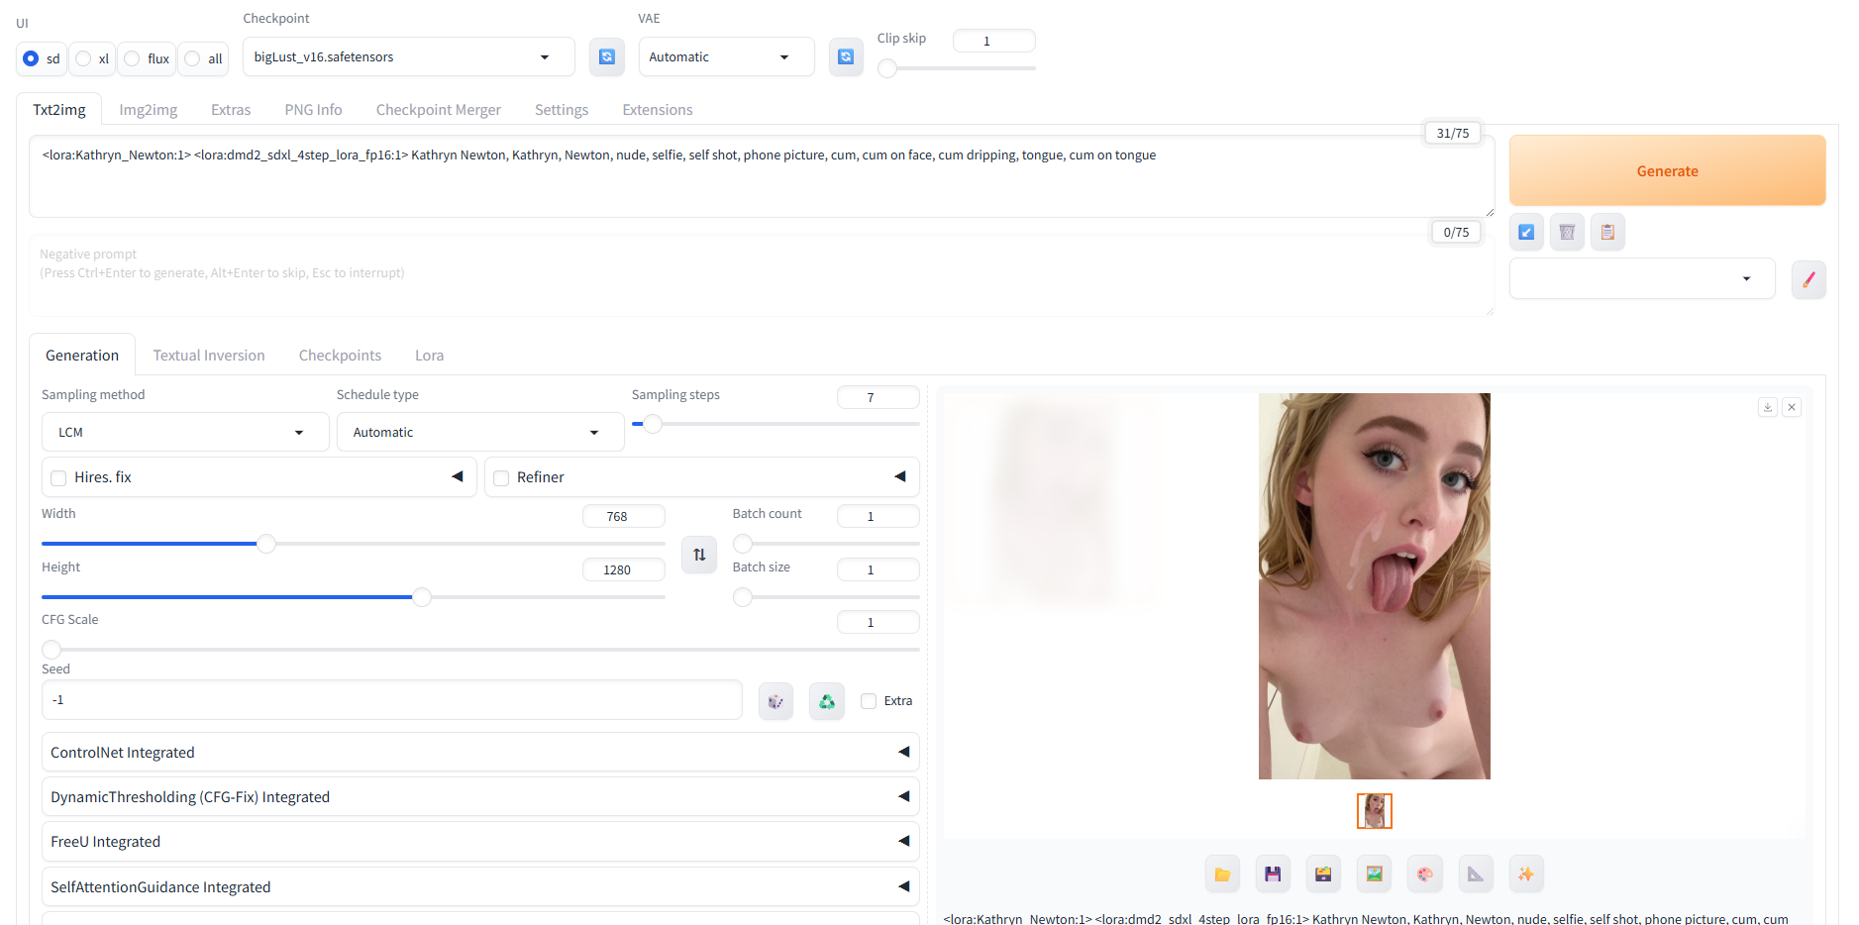Open the Checkpoint Merger tab
This screenshot has width=1859, height=925.
pyautogui.click(x=439, y=110)
